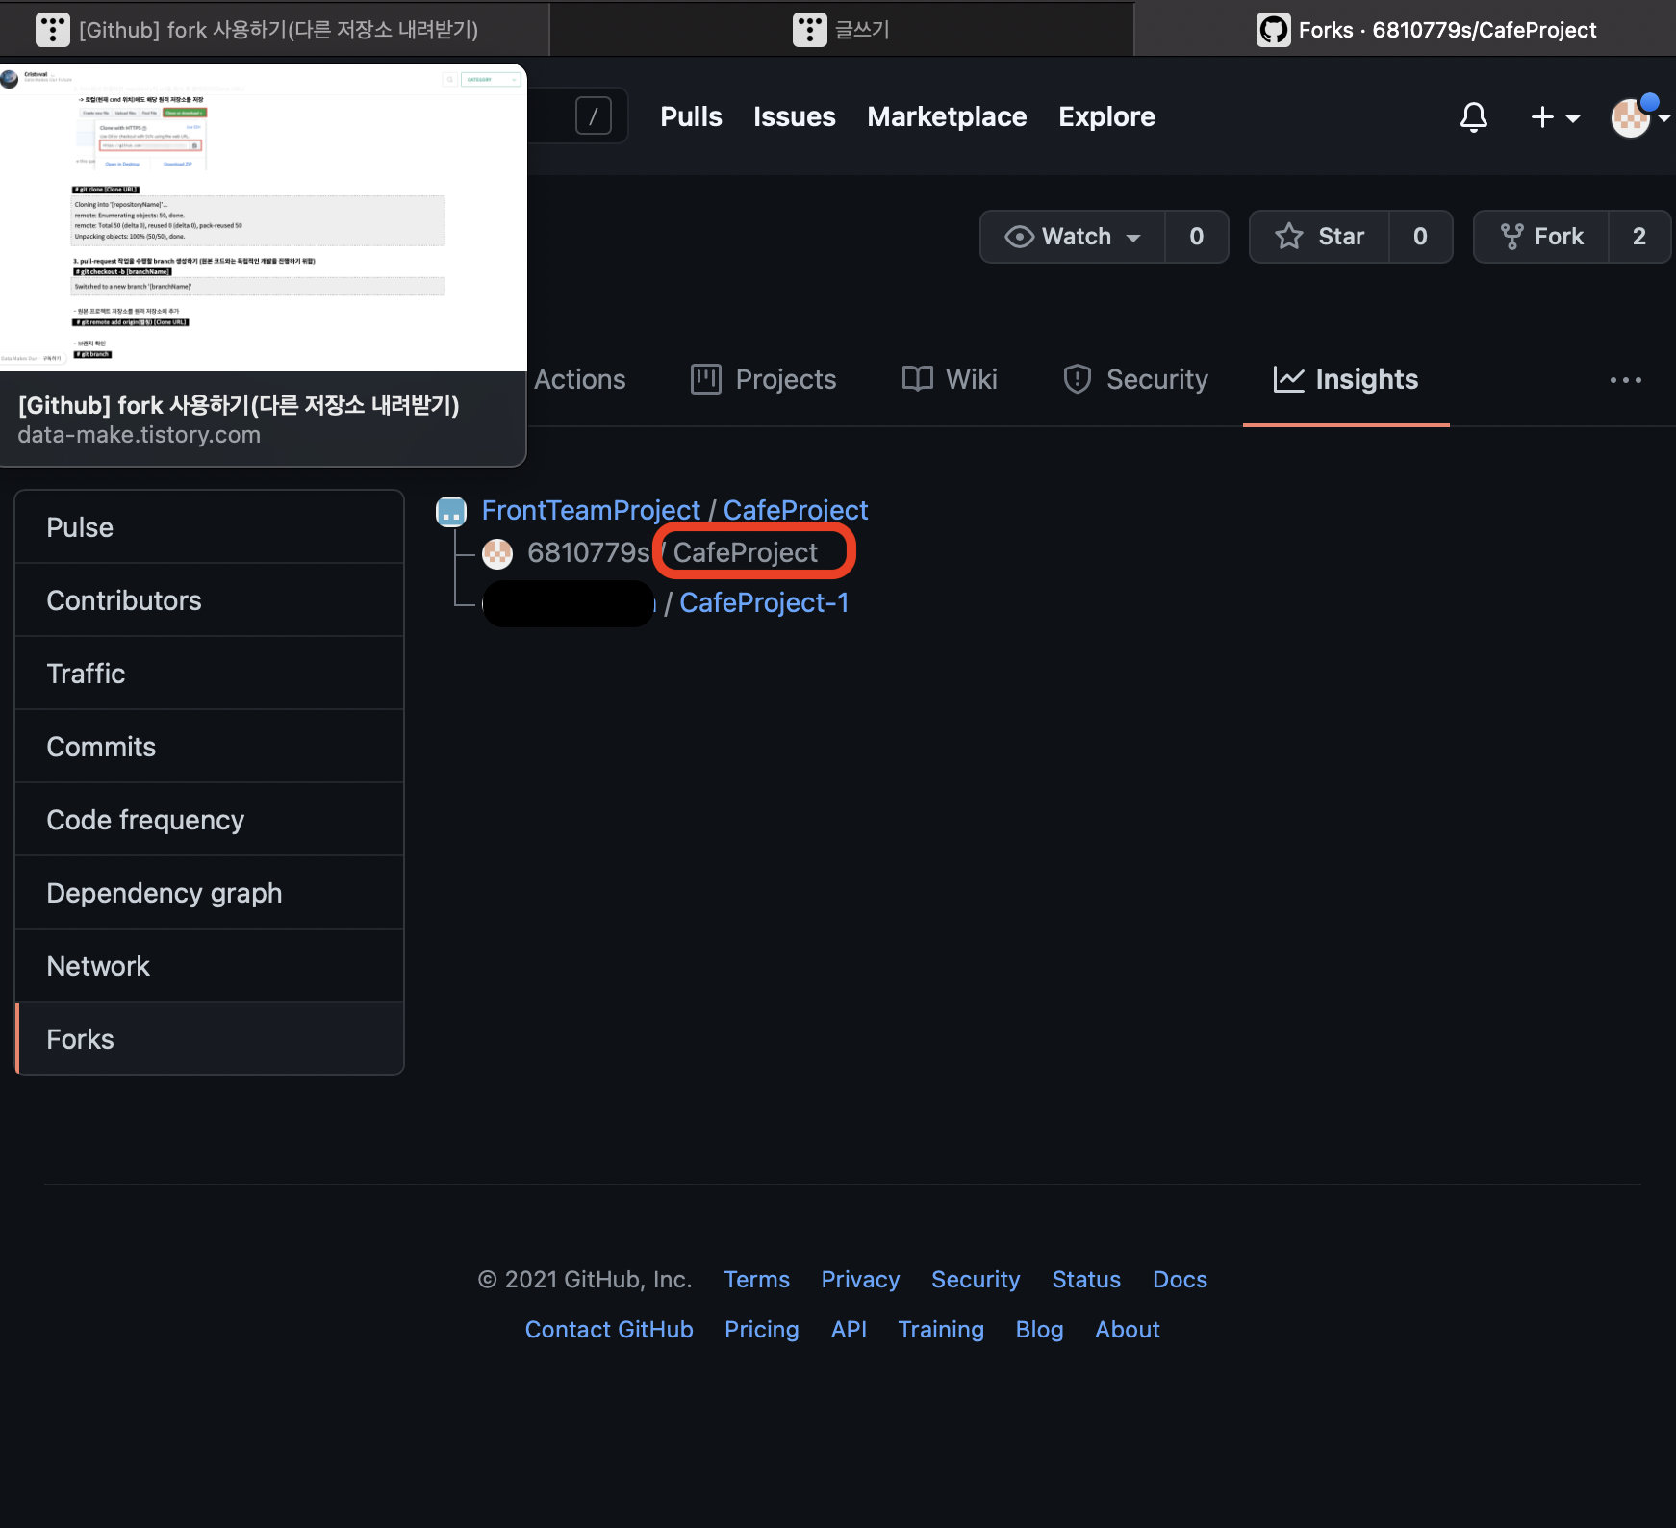The image size is (1676, 1528).
Task: Open Network in Insights sidebar
Action: coord(210,966)
